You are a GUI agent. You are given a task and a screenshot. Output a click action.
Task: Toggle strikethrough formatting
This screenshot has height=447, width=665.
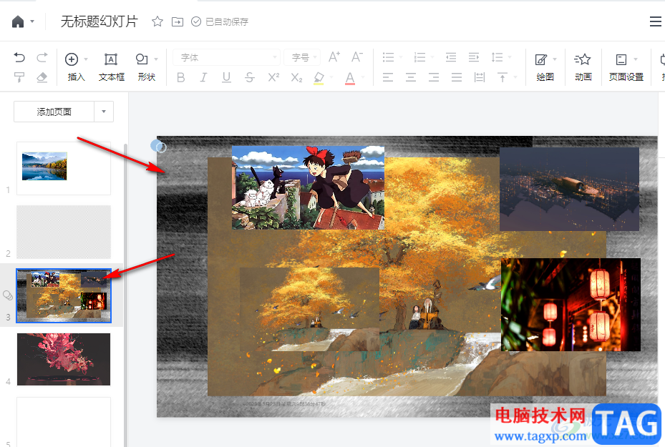click(x=250, y=77)
